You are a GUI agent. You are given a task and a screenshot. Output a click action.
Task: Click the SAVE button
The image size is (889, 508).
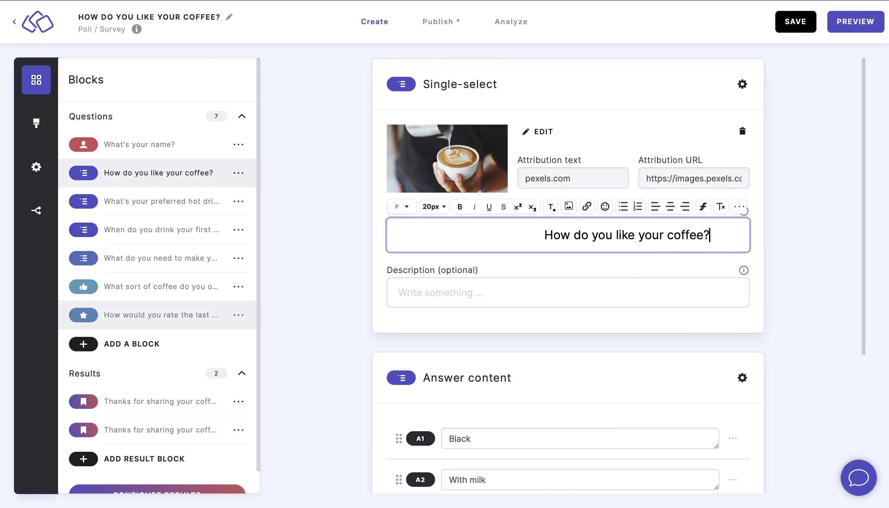[796, 21]
